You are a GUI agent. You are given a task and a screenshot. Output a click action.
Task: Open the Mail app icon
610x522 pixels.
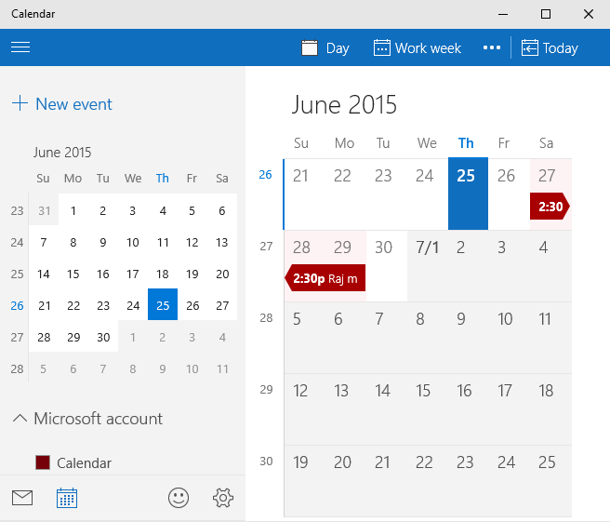point(22,498)
